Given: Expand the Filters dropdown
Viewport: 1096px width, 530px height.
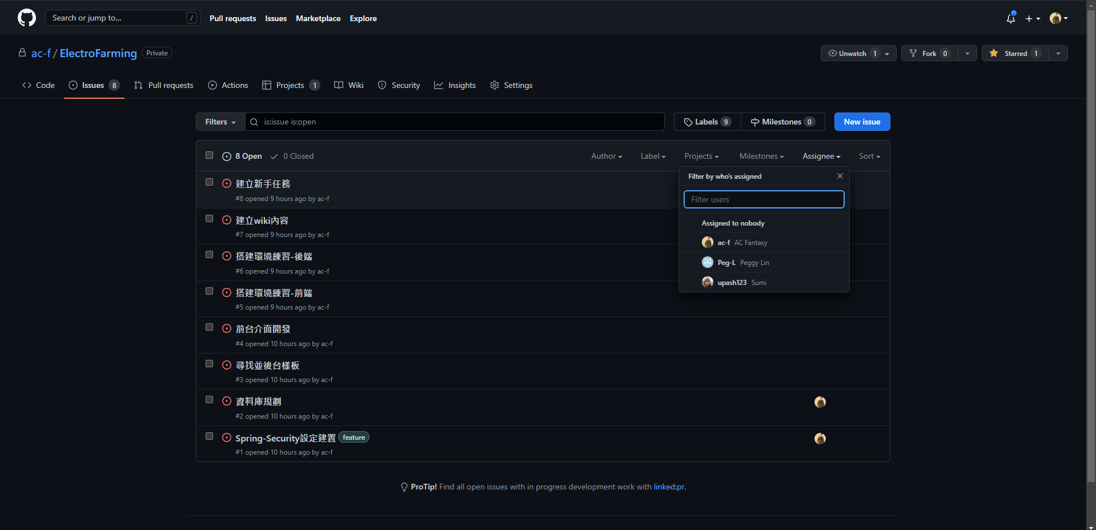Looking at the screenshot, I should 220,122.
